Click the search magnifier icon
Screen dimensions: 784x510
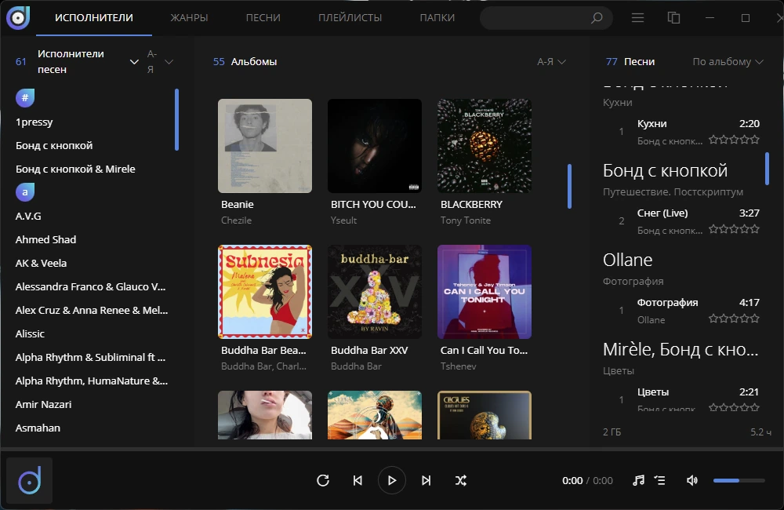tap(597, 18)
